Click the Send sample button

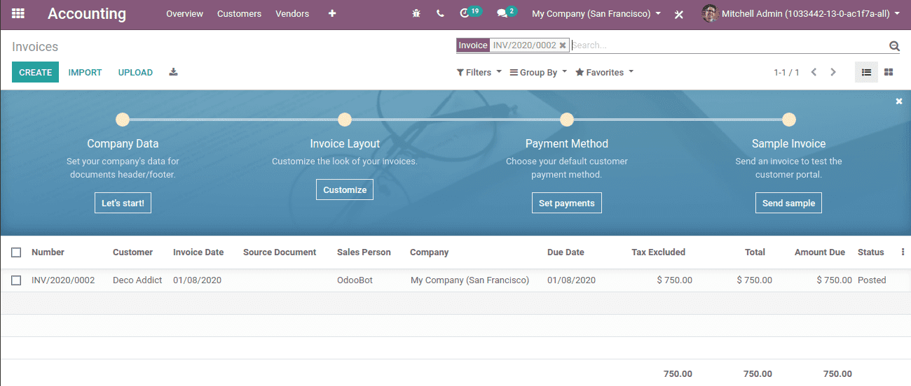pyautogui.click(x=788, y=203)
